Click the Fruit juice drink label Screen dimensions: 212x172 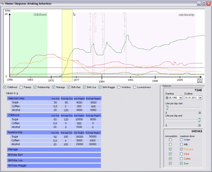click(x=189, y=149)
